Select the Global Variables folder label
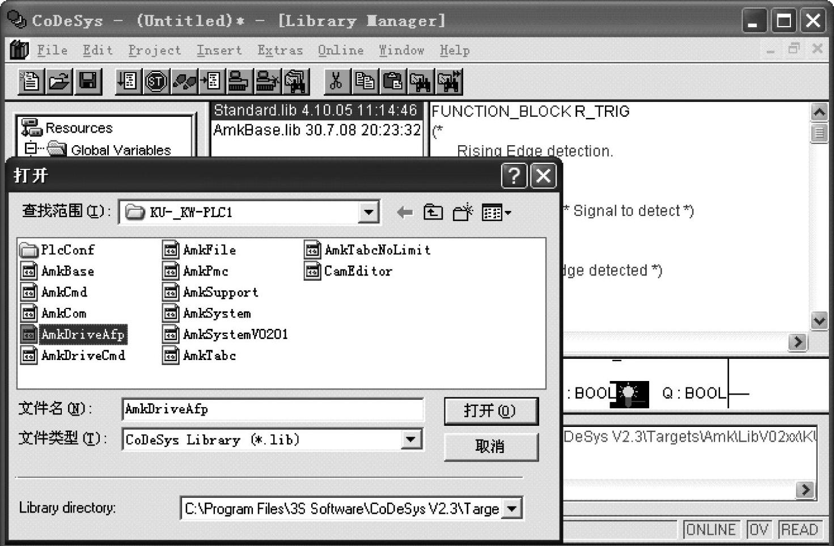The width and height of the screenshot is (834, 546). click(121, 150)
